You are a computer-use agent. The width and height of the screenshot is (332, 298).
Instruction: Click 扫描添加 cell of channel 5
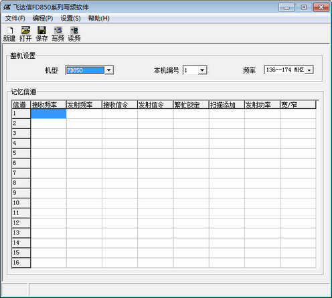[227, 153]
